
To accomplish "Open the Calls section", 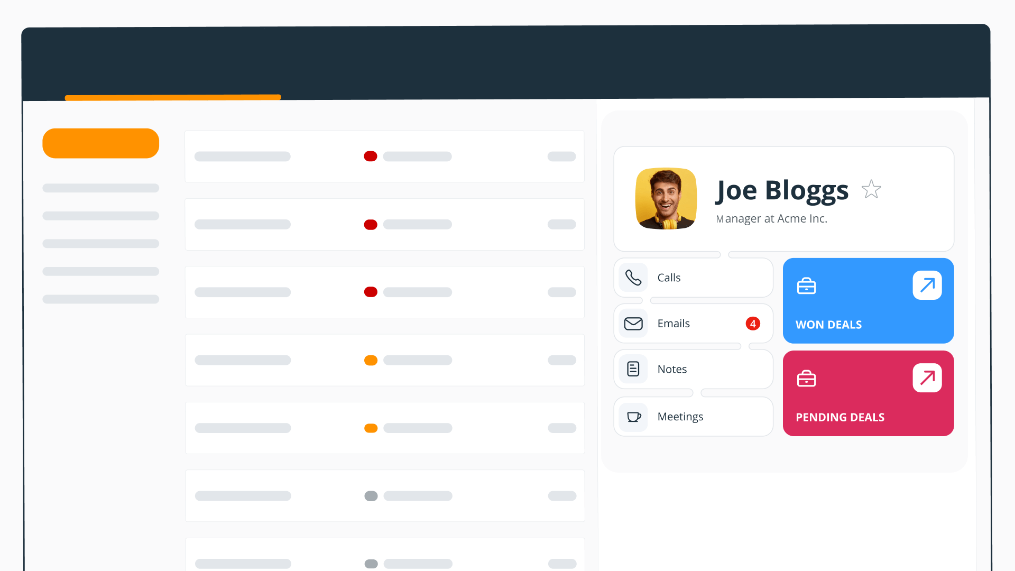I will coord(693,278).
